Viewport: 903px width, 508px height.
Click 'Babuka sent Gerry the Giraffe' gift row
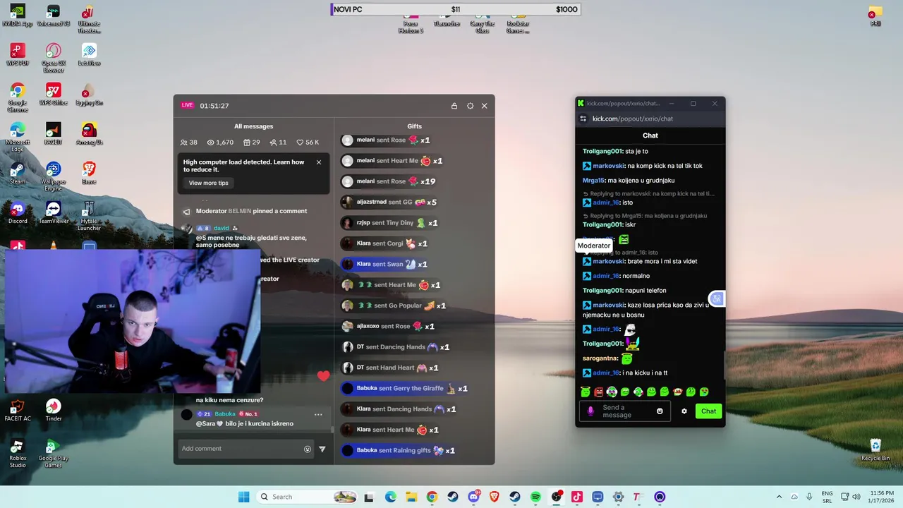coord(405,388)
